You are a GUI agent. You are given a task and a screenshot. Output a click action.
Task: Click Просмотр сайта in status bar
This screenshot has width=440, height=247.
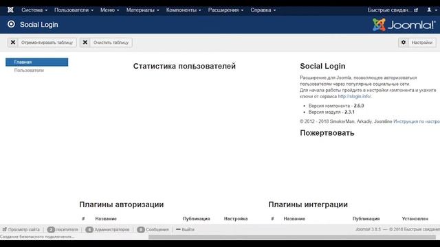point(21,229)
